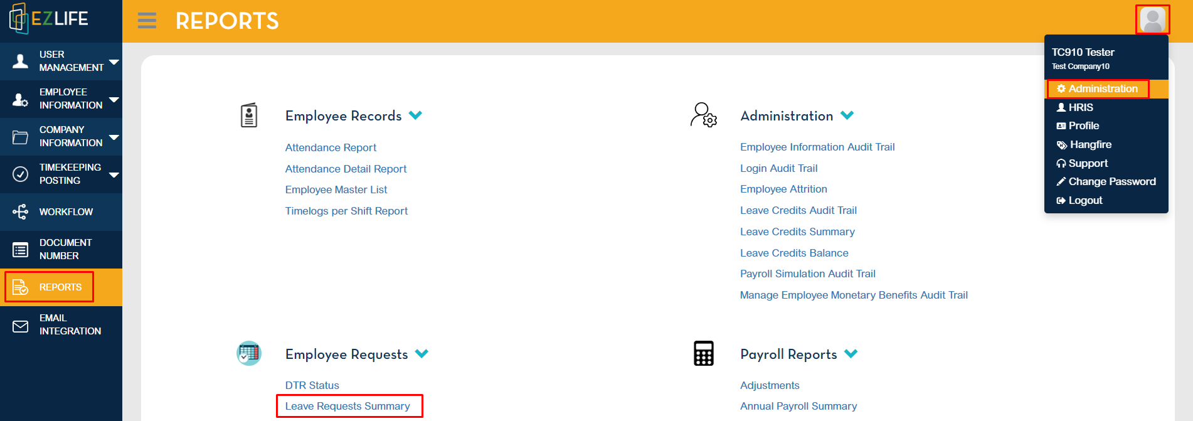This screenshot has width=1193, height=421.
Task: Expand the User Management sidebar arrow
Action: tap(114, 61)
